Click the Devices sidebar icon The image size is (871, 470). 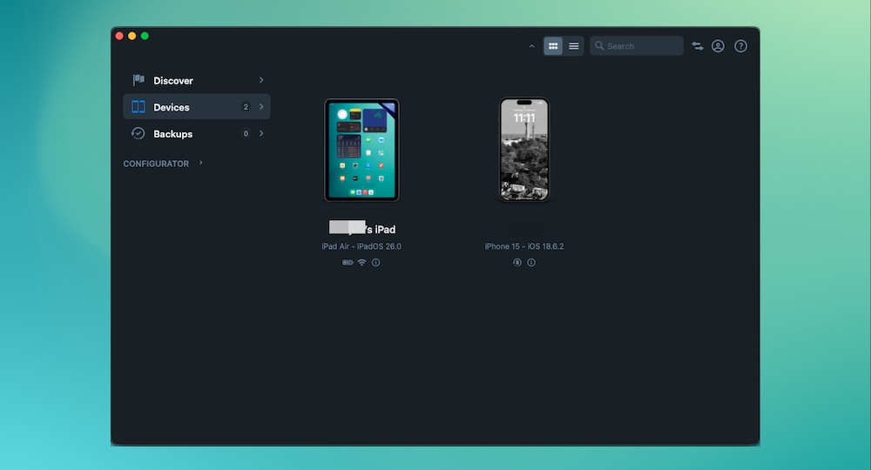pyautogui.click(x=138, y=106)
